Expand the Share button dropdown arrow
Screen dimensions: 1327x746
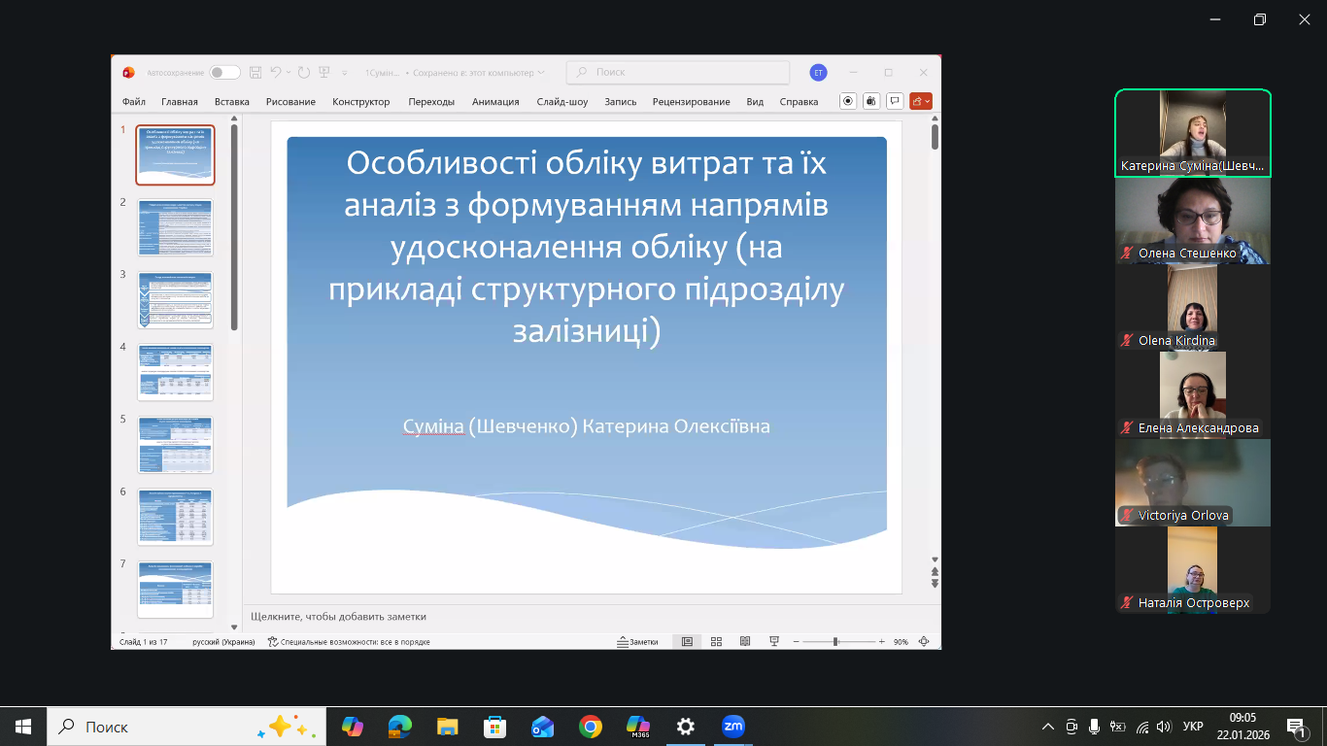[x=928, y=101]
